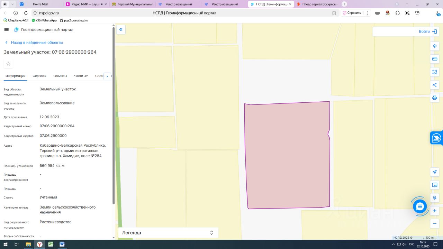Open the pgs2.gosuslugi.ru bookmark
The width and height of the screenshot is (443, 249).
[74, 20]
